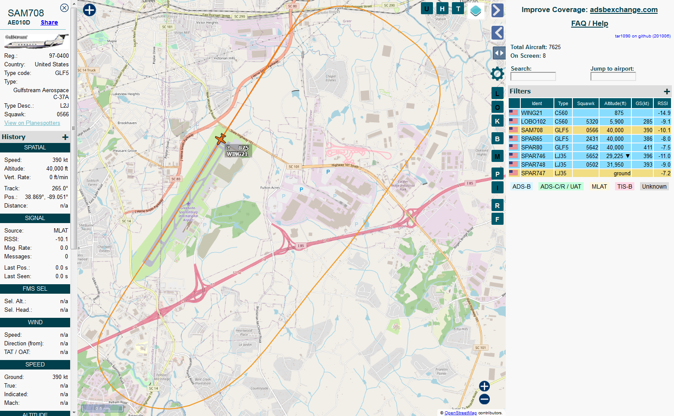Select LOBO102 row in aircraft table
This screenshot has height=416, width=674.
(x=590, y=121)
